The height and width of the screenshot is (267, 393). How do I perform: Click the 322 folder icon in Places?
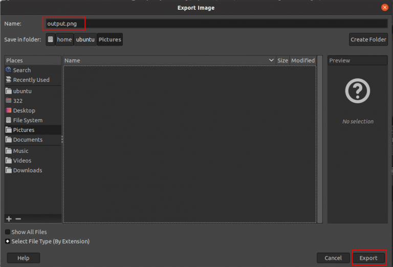pyautogui.click(x=9, y=100)
